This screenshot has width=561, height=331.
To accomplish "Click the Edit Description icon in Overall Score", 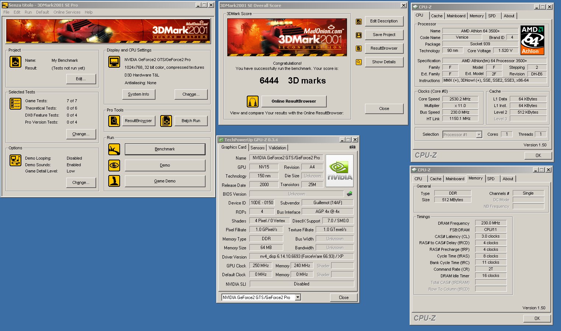I will click(358, 22).
